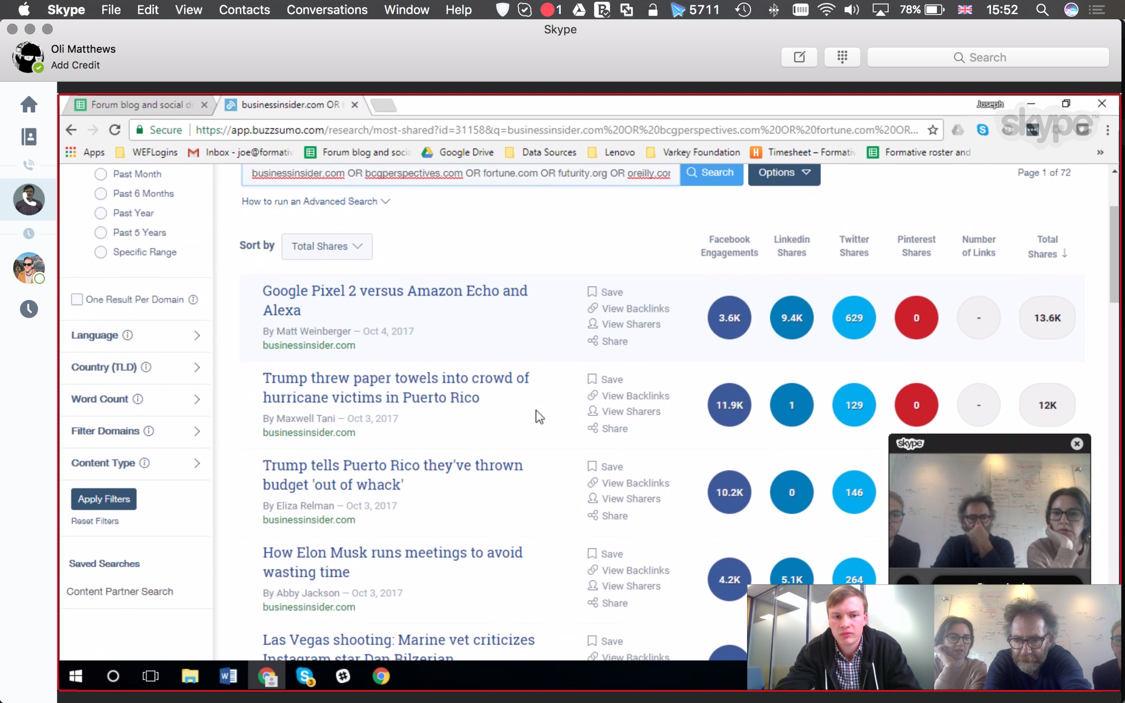
Task: Close the small Skype video popup
Action: (x=1077, y=443)
